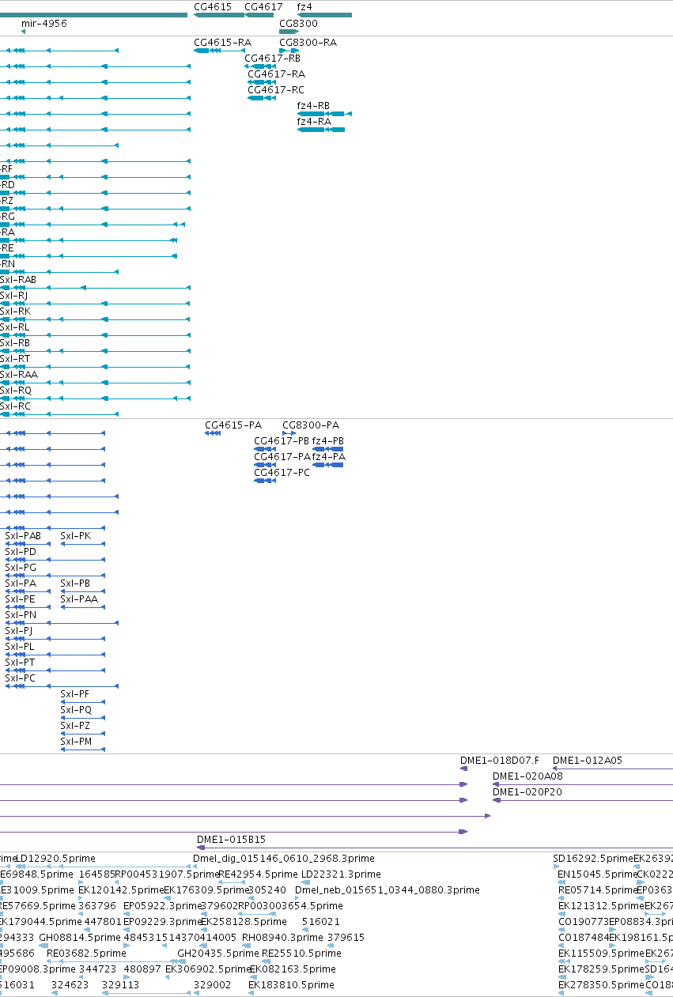Select the fz4-RB transcript label

[313, 105]
